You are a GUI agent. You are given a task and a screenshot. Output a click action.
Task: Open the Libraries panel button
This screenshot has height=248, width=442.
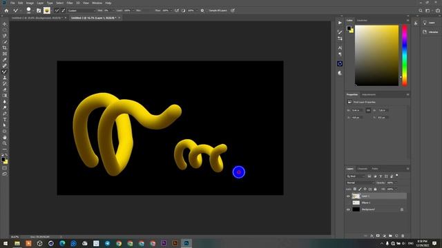(431, 32)
